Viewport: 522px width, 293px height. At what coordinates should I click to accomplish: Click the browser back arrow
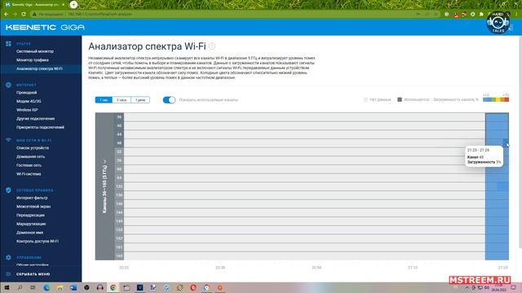[7, 15]
